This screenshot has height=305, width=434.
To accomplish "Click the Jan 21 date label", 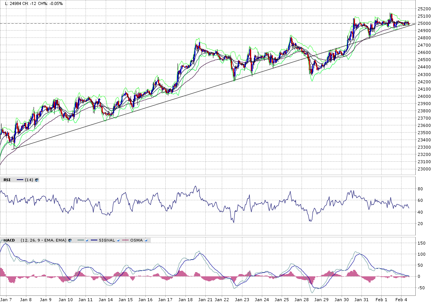I will pos(205,300).
